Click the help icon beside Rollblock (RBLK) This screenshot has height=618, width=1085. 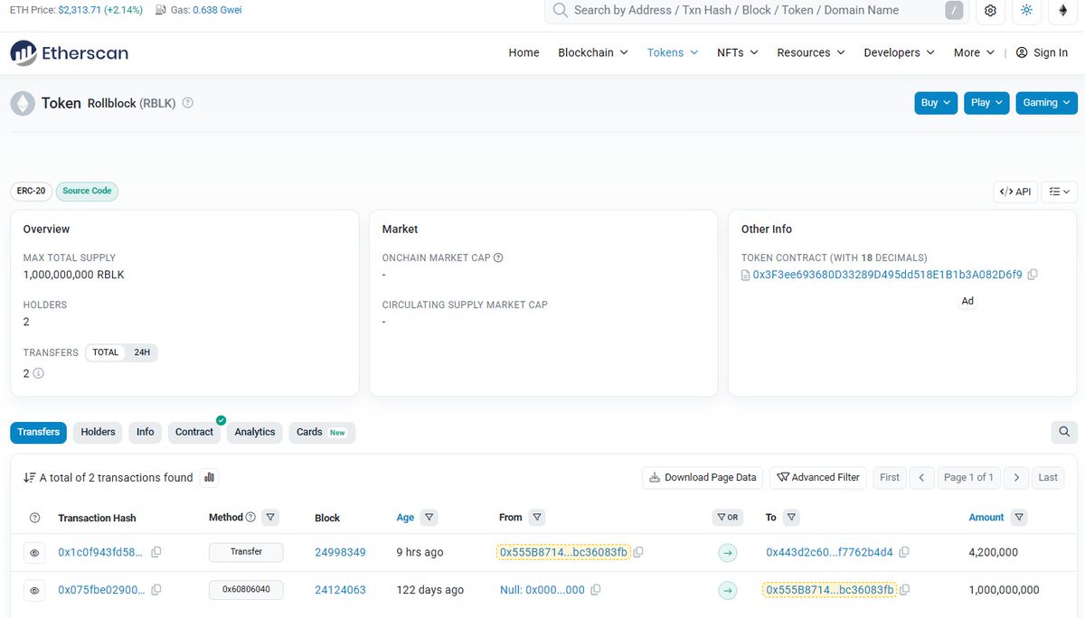[188, 103]
